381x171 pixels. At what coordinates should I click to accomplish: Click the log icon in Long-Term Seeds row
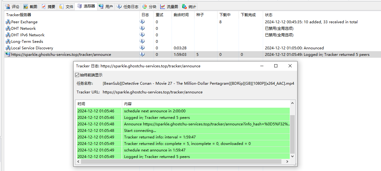point(142,41)
